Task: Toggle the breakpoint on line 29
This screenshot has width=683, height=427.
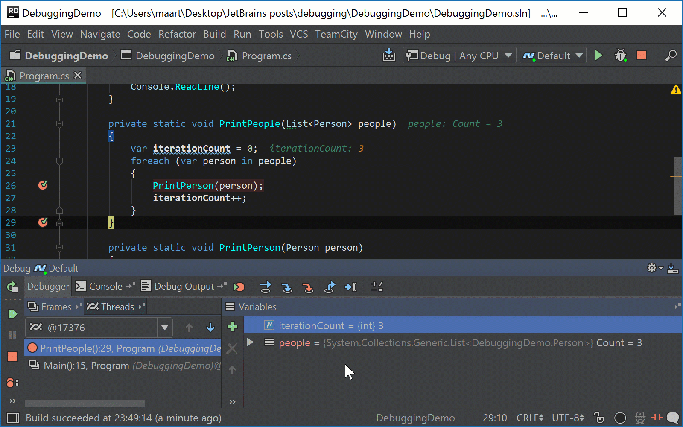Action: pos(43,222)
